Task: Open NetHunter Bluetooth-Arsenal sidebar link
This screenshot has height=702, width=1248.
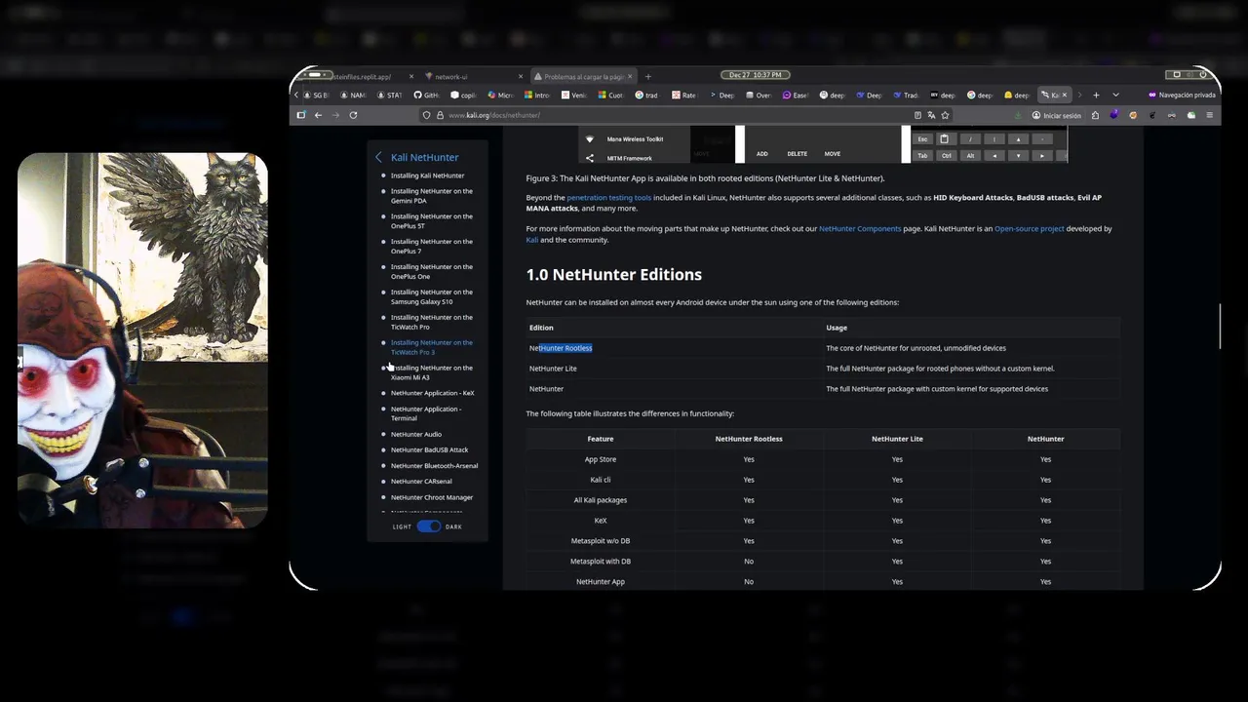Action: tap(434, 466)
